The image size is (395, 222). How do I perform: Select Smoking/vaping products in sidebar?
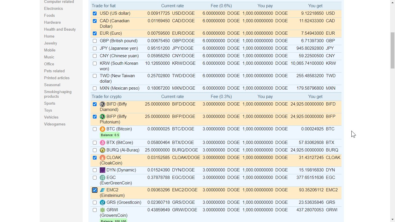[x=58, y=94]
